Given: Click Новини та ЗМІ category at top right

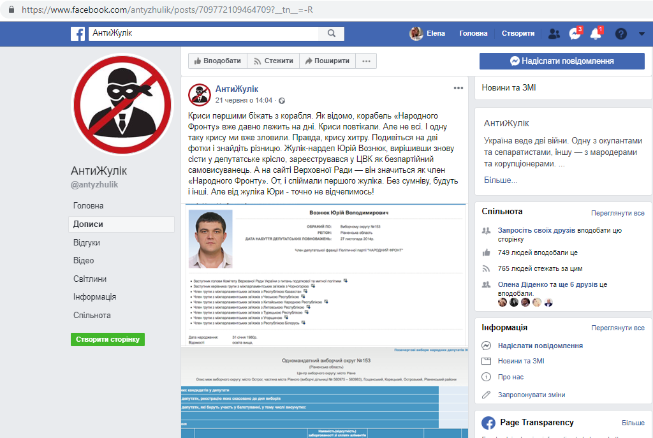Looking at the screenshot, I should coord(509,88).
